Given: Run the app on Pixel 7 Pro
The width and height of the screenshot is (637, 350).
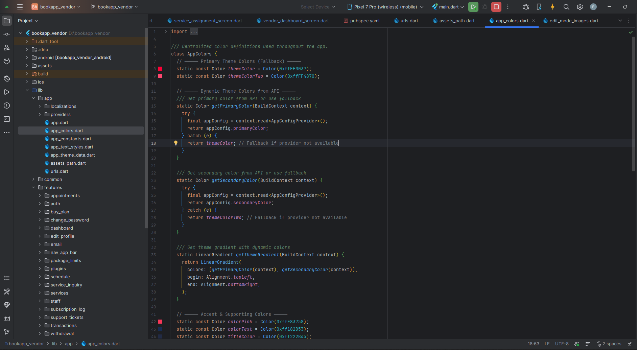Looking at the screenshot, I should pos(473,7).
